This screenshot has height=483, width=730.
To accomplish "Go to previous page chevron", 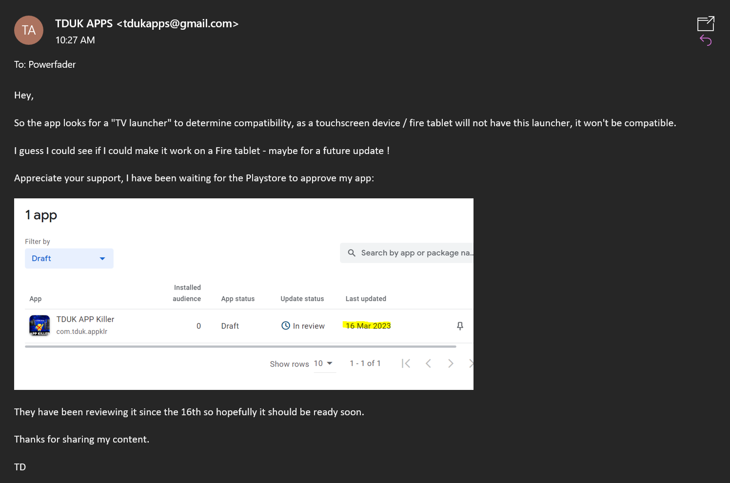I will click(x=428, y=364).
